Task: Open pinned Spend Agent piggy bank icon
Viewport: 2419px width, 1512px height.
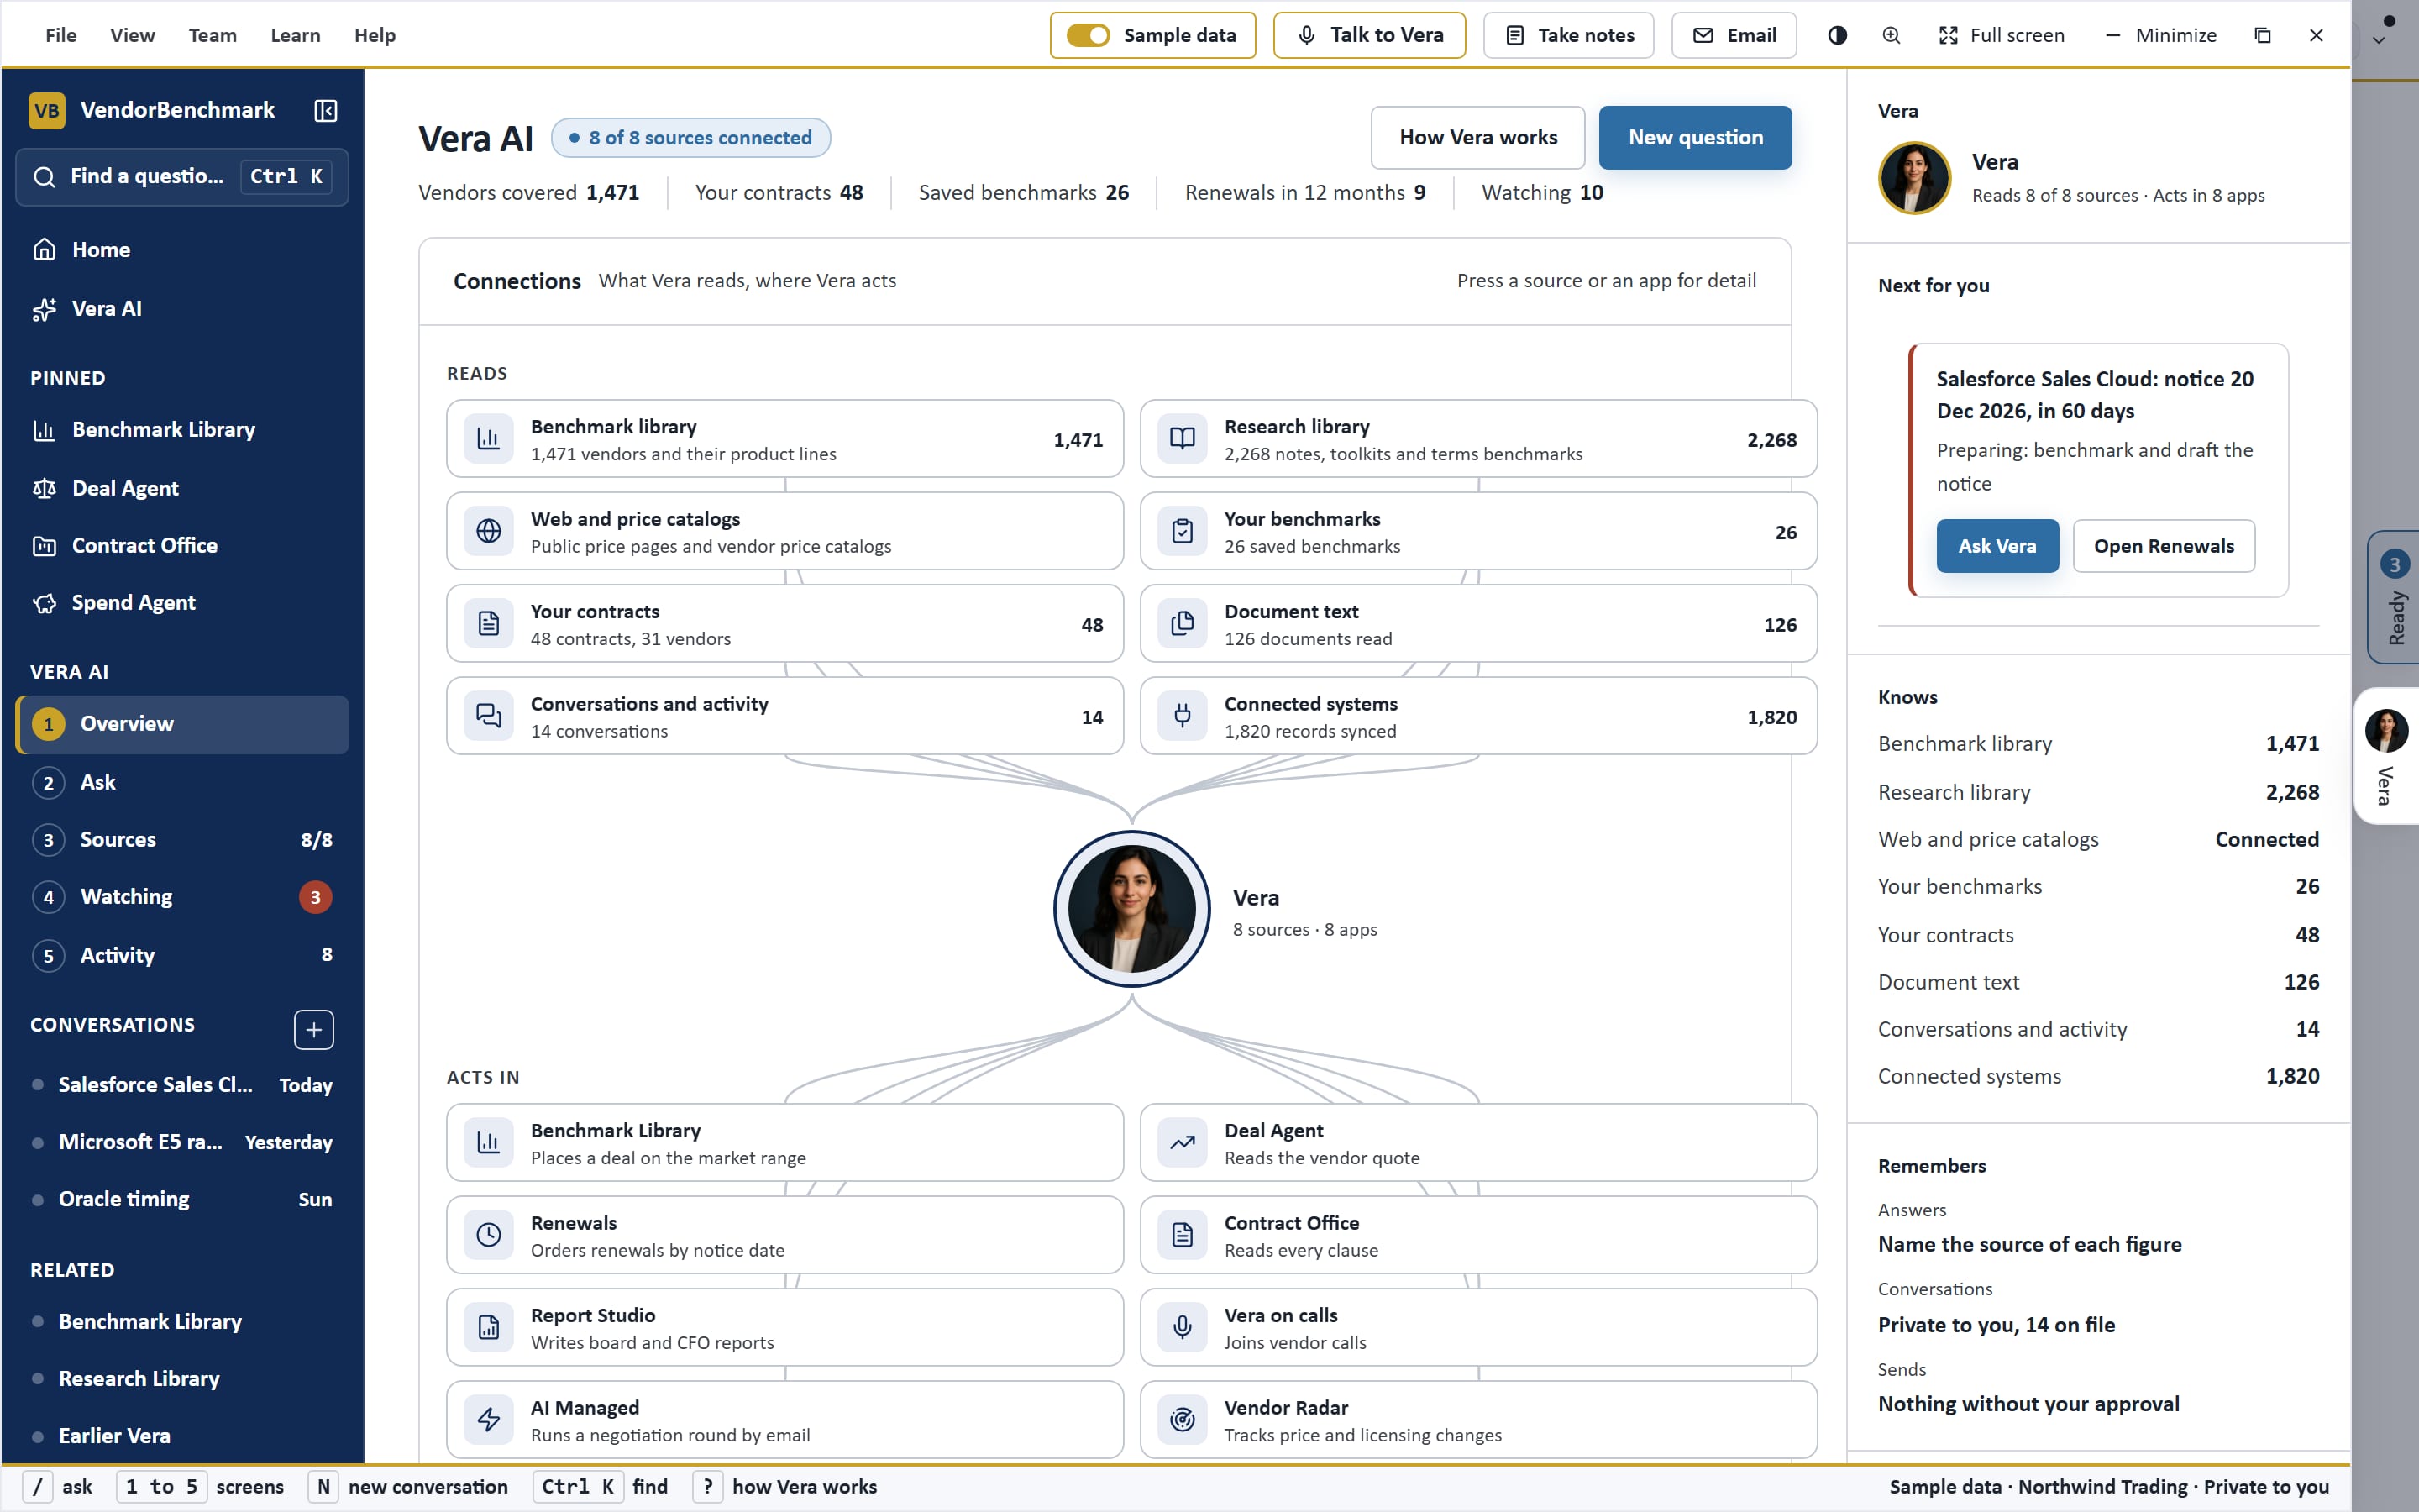Action: 182,602
